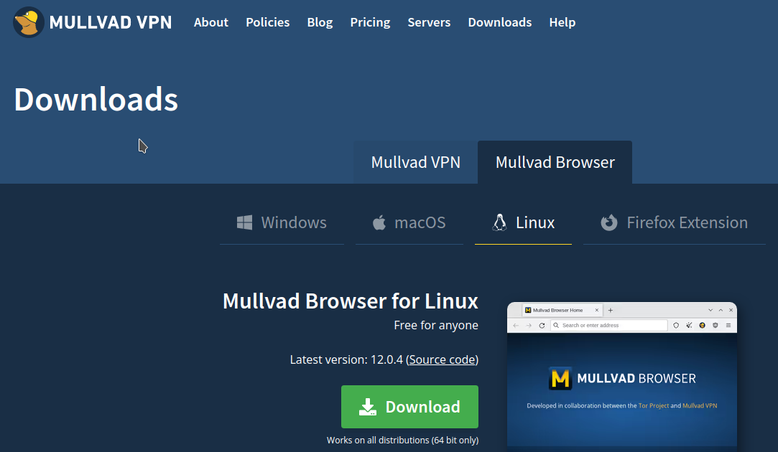Click the 'Free for anyone' text
The width and height of the screenshot is (778, 452).
click(x=436, y=325)
